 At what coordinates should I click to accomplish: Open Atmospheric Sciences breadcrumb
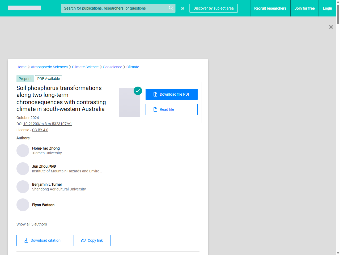49,67
